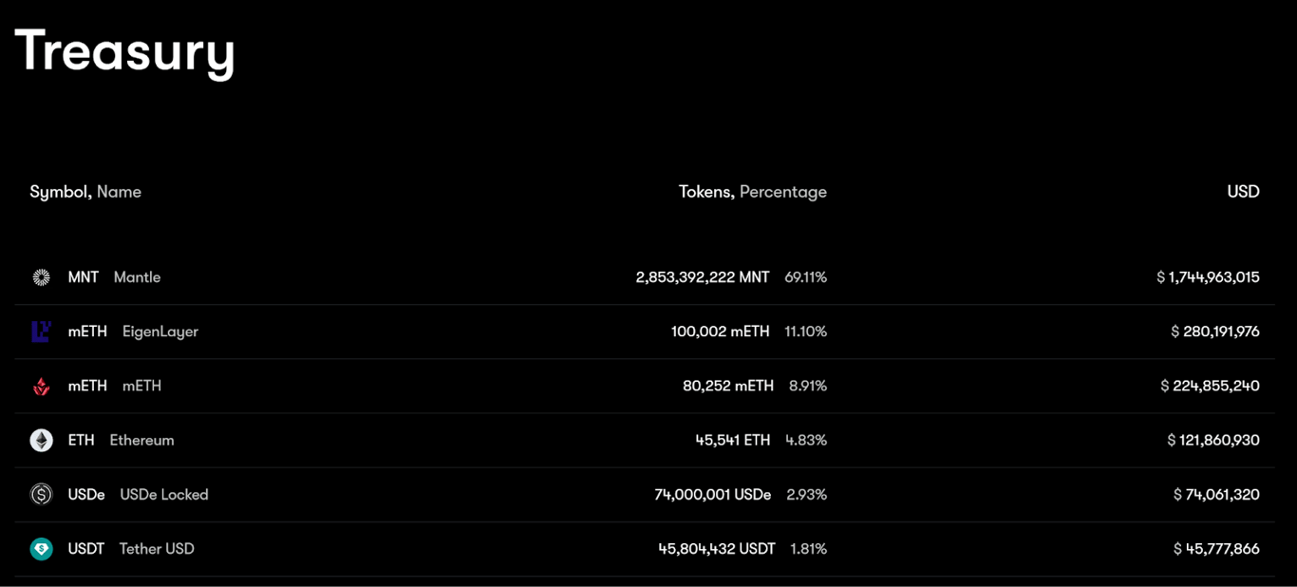Image resolution: width=1297 pixels, height=587 pixels.
Task: Sort by the USD column header
Action: pos(1243,192)
